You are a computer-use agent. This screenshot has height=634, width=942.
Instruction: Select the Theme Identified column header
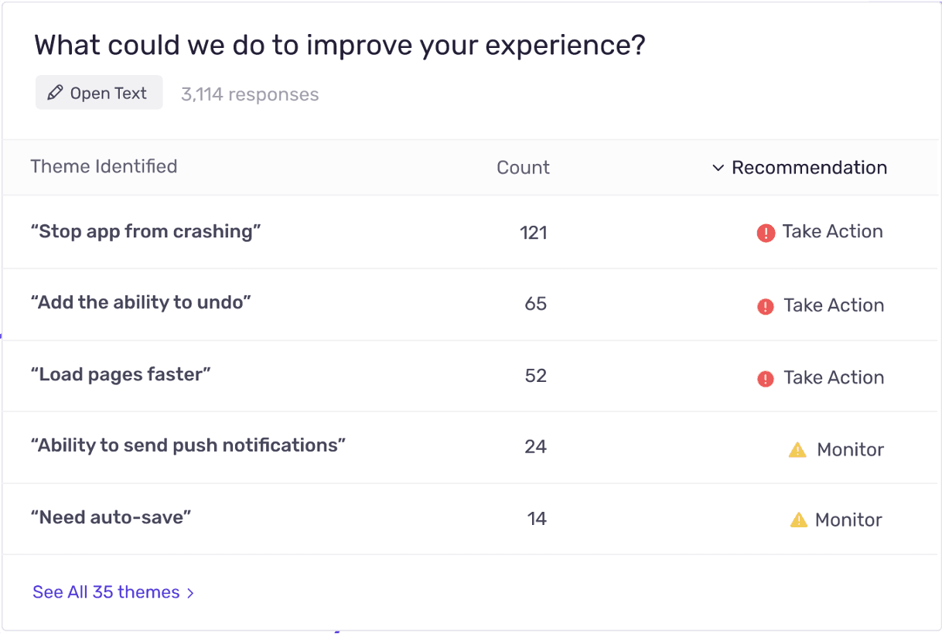tap(104, 167)
